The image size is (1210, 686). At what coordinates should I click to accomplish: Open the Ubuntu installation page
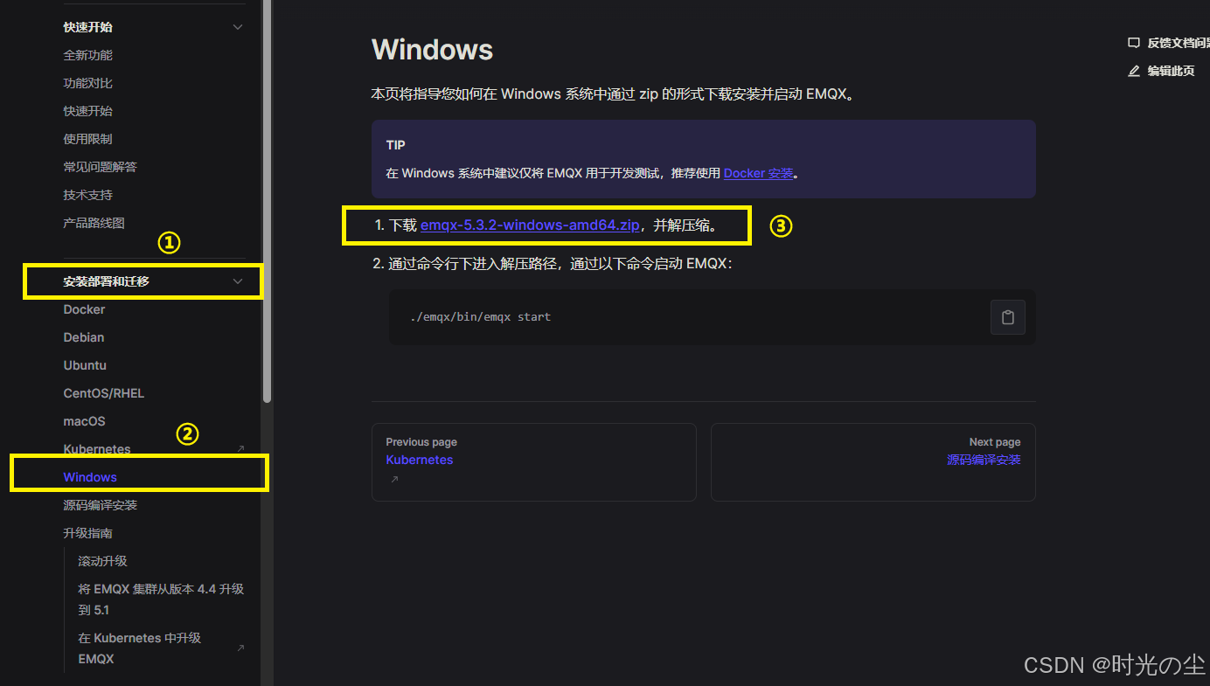point(85,365)
